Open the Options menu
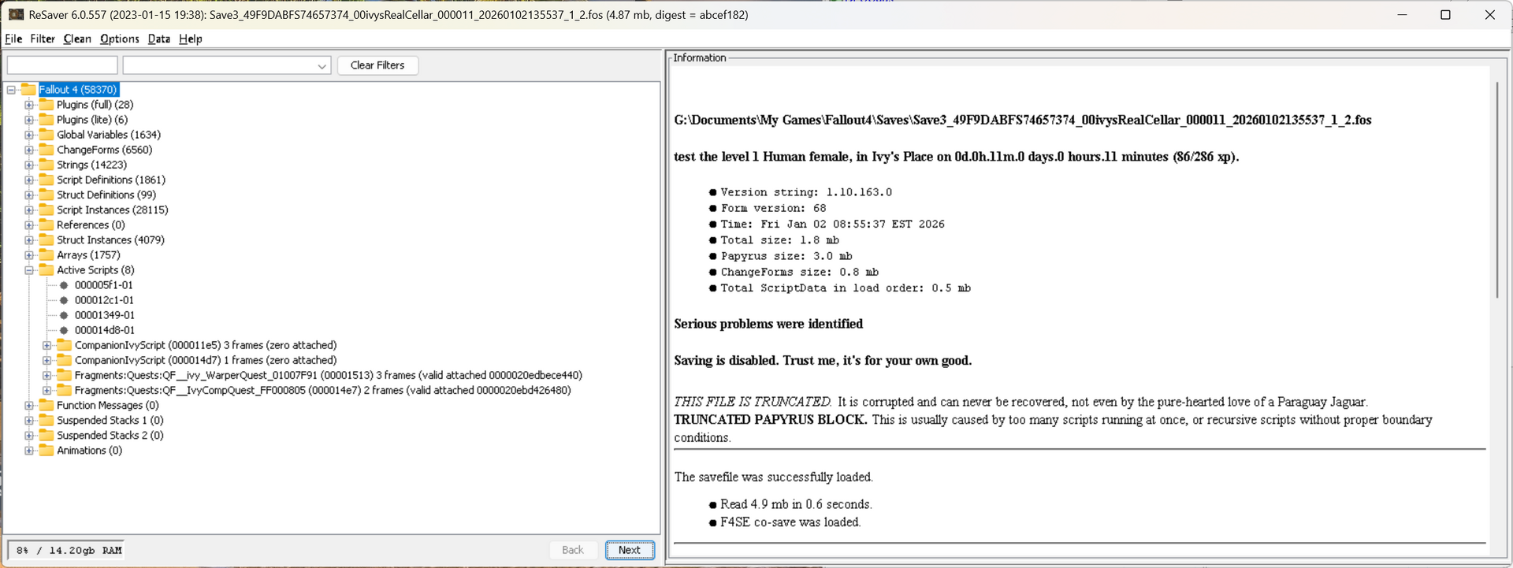The width and height of the screenshot is (1513, 568). [x=120, y=39]
